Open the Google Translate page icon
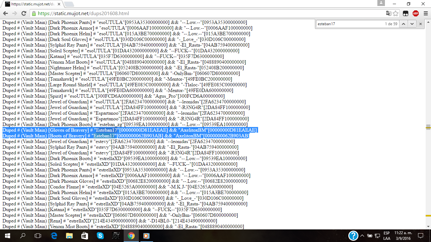 coord(388,13)
